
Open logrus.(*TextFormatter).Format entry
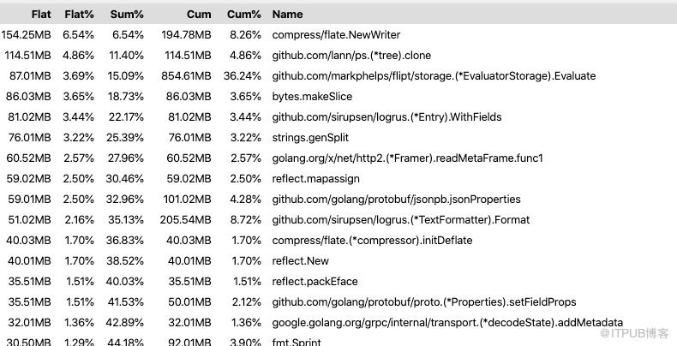(401, 219)
